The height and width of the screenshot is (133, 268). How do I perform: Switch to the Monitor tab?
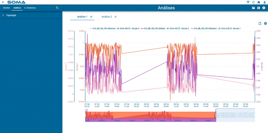click(x=7, y=8)
